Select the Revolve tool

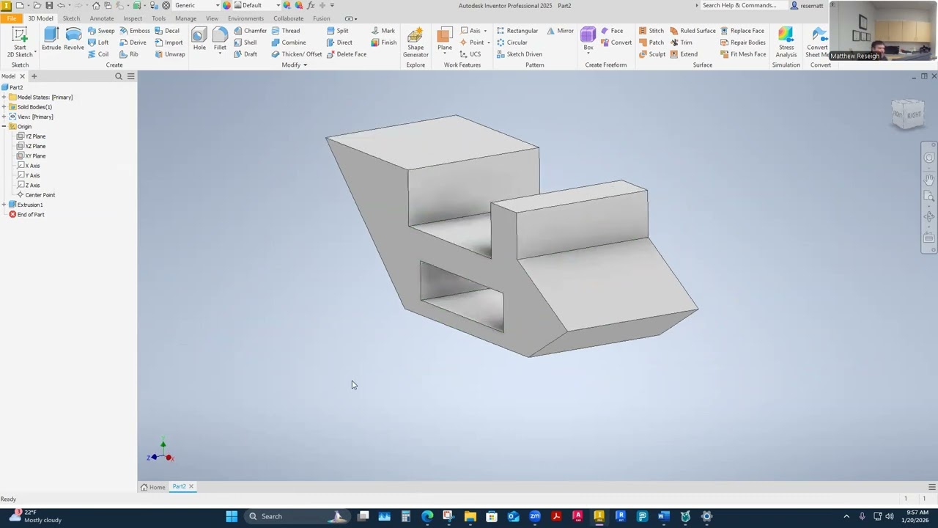73,39
